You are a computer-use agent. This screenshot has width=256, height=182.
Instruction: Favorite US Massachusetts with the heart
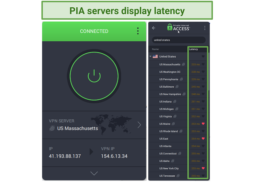(203, 64)
